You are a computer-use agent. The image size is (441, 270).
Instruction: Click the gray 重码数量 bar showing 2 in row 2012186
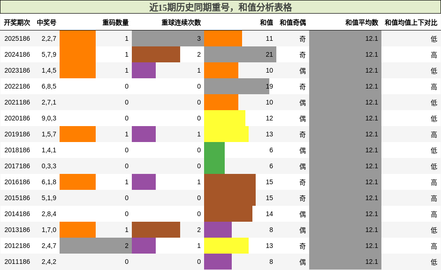click(96, 246)
